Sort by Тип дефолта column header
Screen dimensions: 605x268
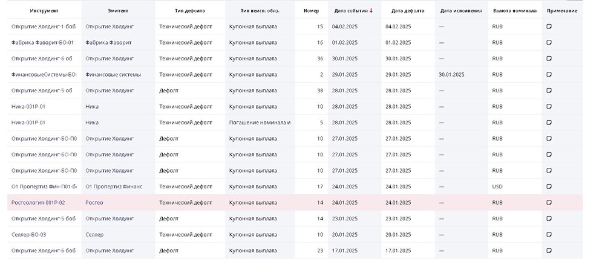(188, 11)
